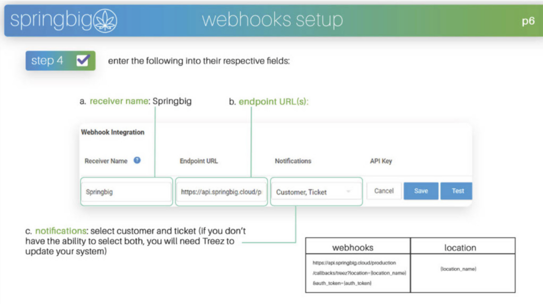Click the 'Webhook Integration' heading
543x304 pixels.
pos(112,132)
